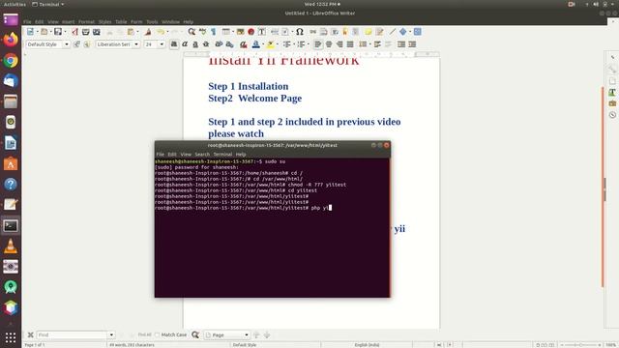Open the Search menu in terminal window
The height and width of the screenshot is (348, 619).
[x=202, y=155]
